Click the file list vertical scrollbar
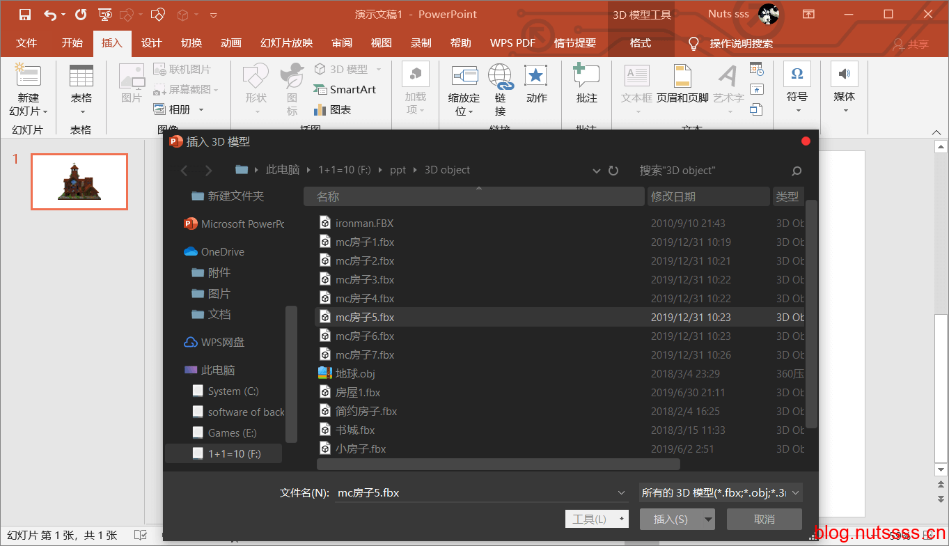This screenshot has width=949, height=546. tap(811, 313)
